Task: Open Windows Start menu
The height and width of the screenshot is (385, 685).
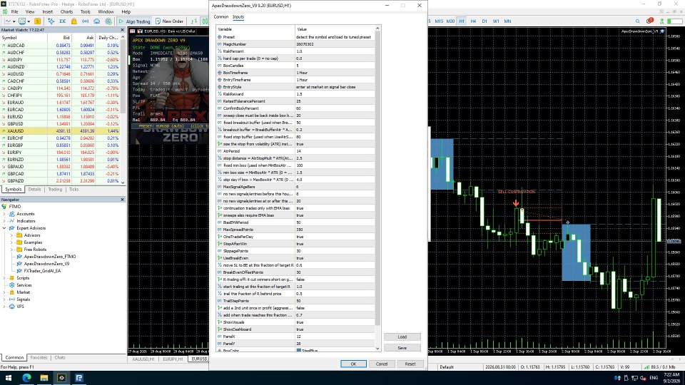Action: pos(9,378)
